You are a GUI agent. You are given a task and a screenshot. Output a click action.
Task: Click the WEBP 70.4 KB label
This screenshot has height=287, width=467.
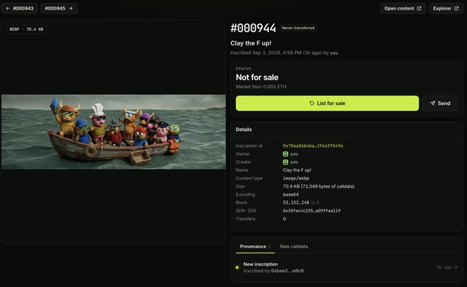27,29
